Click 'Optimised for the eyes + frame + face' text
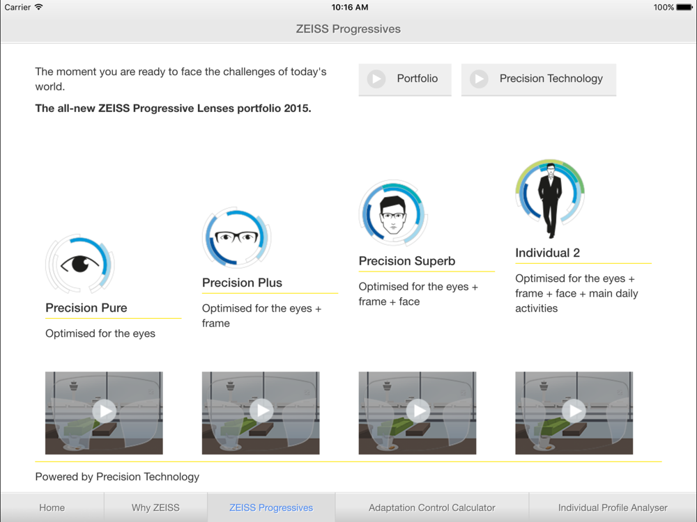This screenshot has height=522, width=697. [418, 294]
